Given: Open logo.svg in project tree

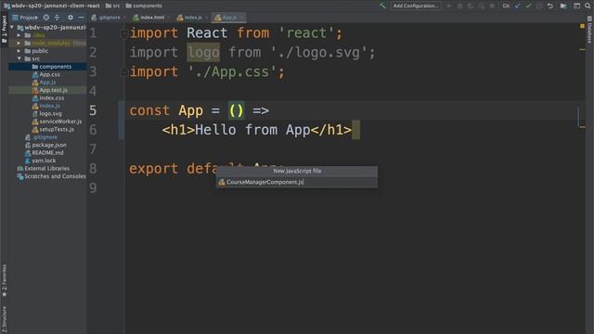Looking at the screenshot, I should coord(47,113).
